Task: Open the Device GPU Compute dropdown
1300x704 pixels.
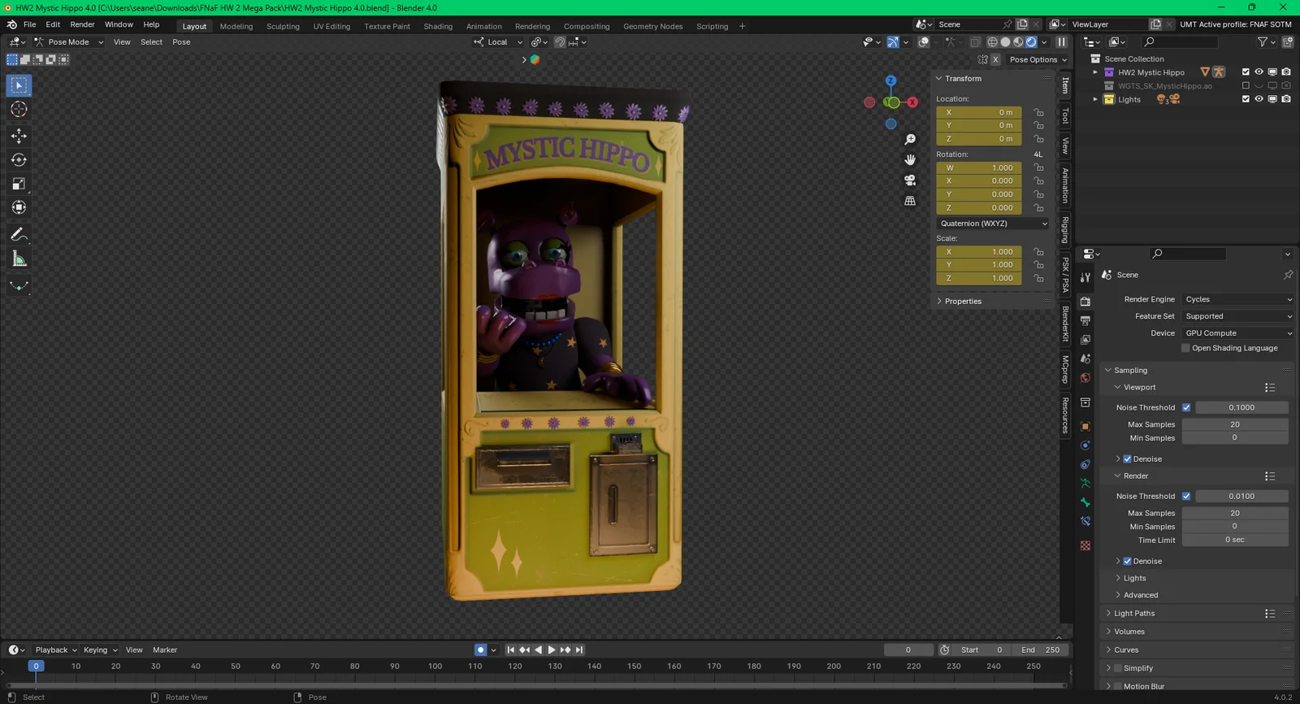Action: tap(1238, 333)
